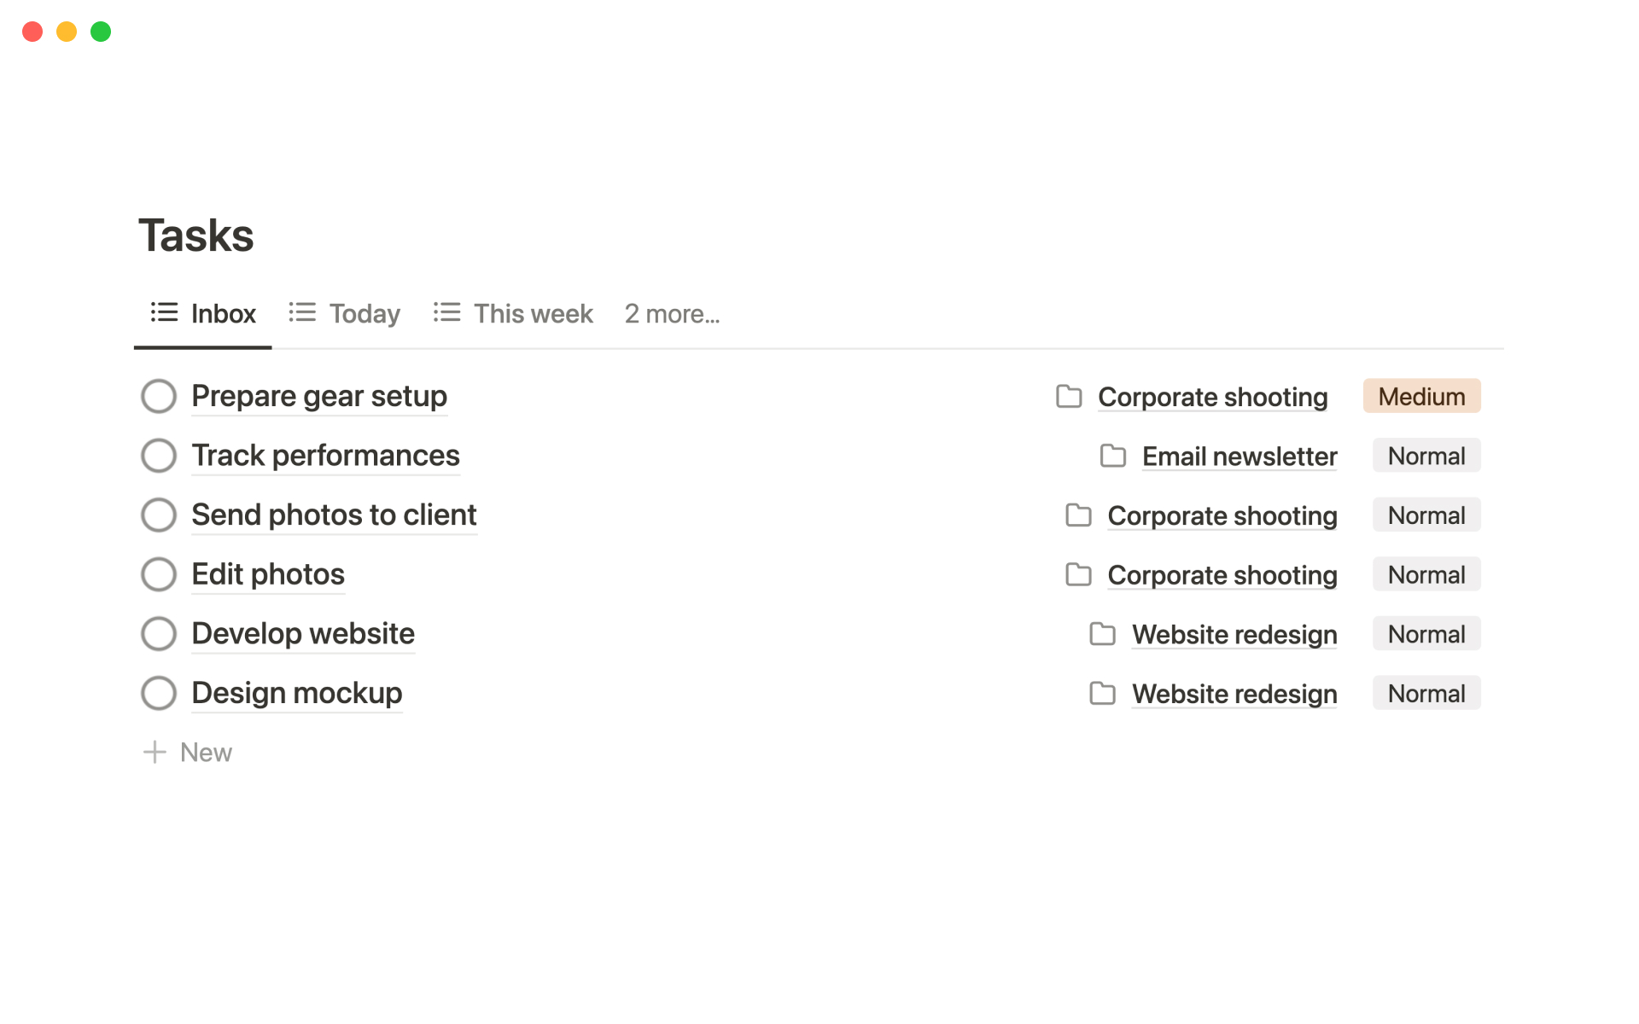Click the plus icon beside New

pyautogui.click(x=155, y=752)
